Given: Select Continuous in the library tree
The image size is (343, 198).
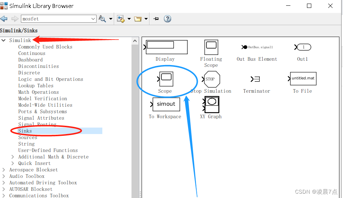Looking at the screenshot, I should [32, 54].
